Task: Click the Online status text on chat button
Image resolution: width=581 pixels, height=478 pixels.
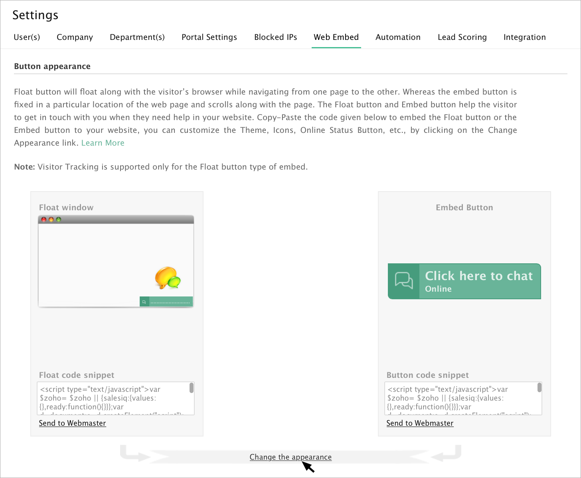Action: (438, 289)
